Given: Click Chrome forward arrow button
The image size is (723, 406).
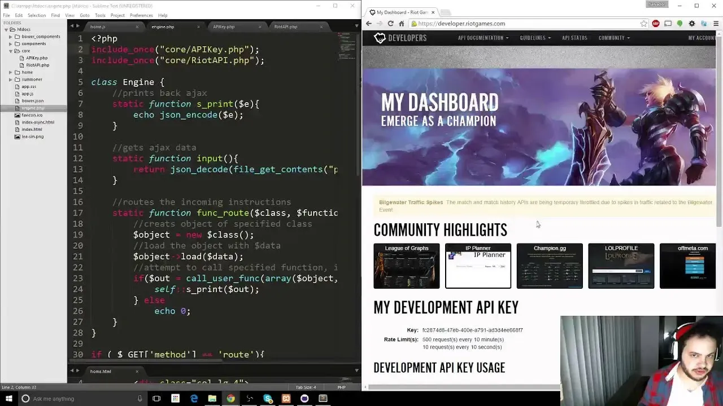Looking at the screenshot, I should click(x=380, y=24).
